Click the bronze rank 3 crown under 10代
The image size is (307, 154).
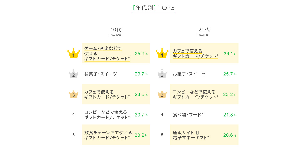click(73, 94)
